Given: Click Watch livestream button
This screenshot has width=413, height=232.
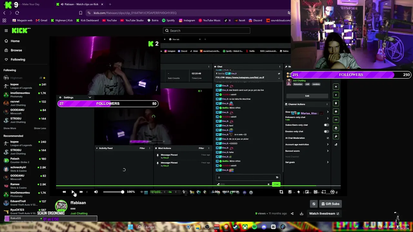Looking at the screenshot, I should point(324,213).
